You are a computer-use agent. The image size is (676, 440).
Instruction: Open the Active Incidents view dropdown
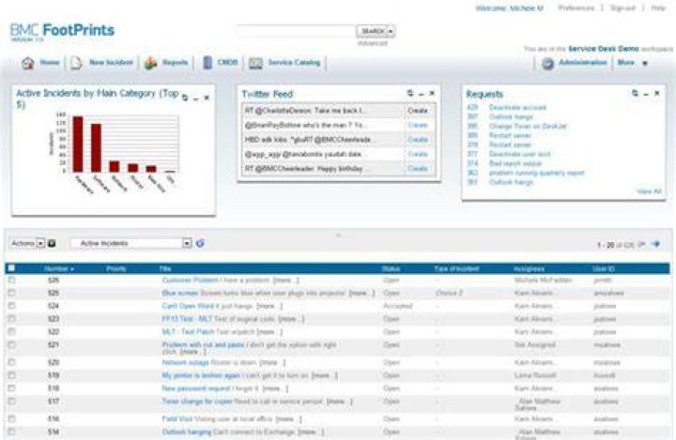[187, 244]
